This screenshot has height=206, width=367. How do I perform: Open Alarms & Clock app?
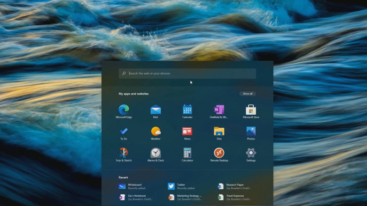156,155
